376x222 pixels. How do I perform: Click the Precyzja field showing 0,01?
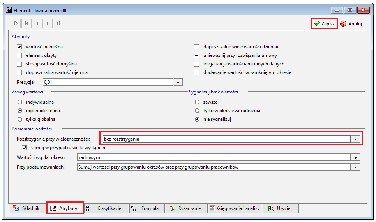tap(108, 82)
